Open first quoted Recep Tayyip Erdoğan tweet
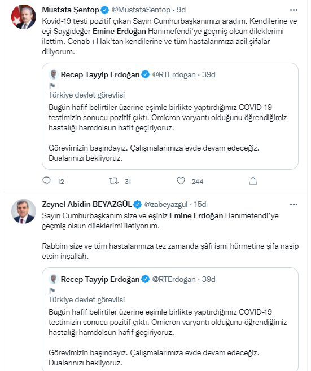311x371 pixels. tap(170, 116)
